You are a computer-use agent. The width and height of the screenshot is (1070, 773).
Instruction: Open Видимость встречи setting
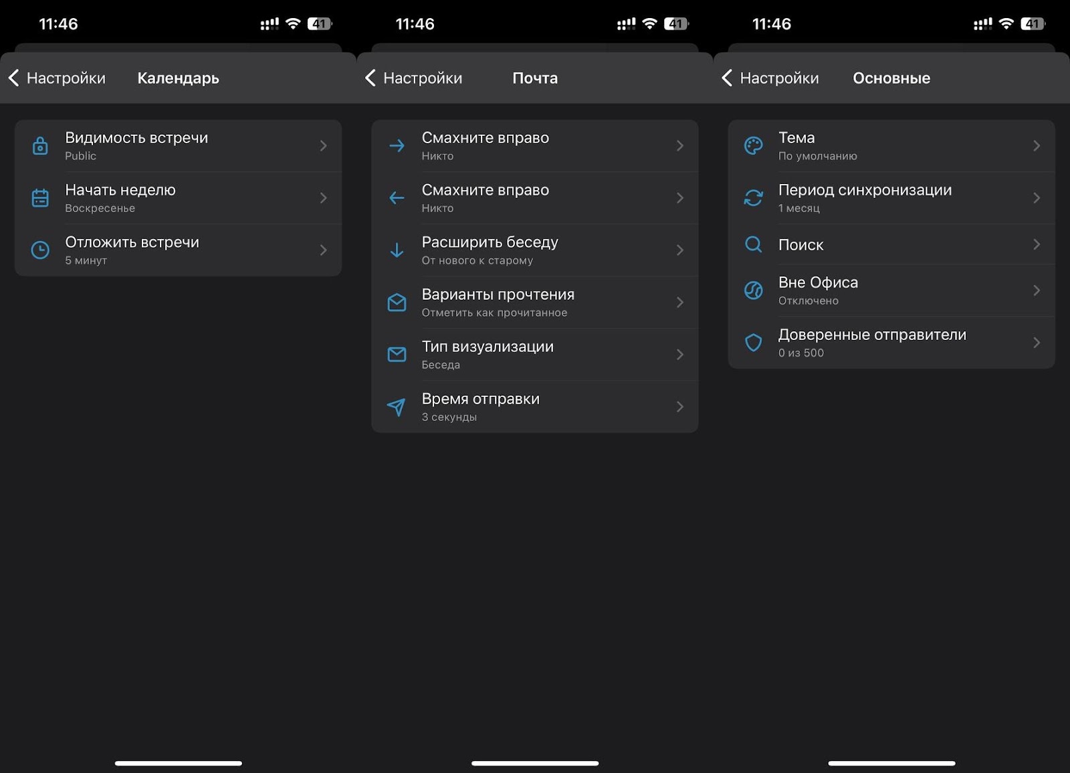point(178,146)
